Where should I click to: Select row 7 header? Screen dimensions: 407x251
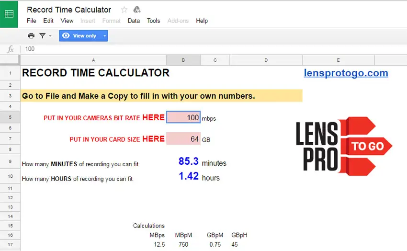point(10,138)
